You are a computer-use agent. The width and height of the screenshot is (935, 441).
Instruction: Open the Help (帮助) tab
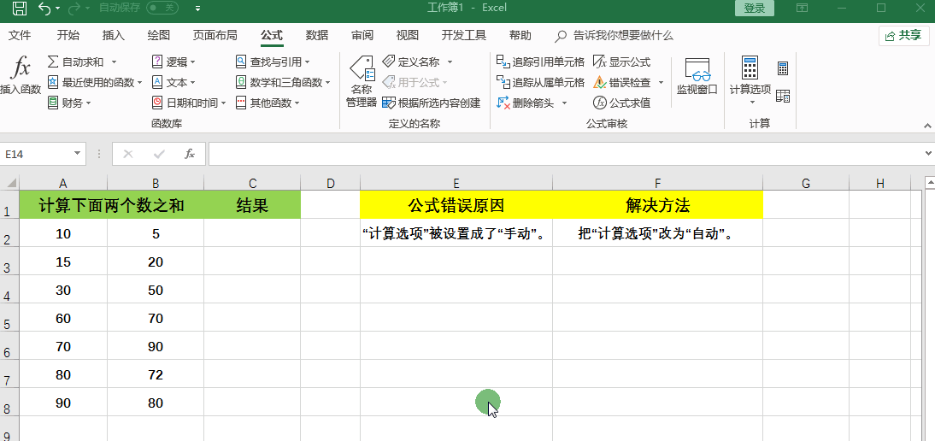(x=520, y=35)
